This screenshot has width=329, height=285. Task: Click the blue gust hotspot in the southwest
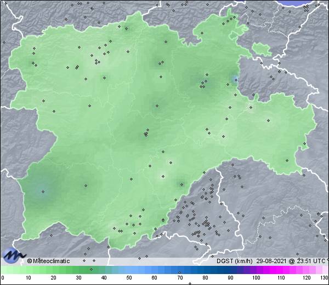tap(43, 191)
